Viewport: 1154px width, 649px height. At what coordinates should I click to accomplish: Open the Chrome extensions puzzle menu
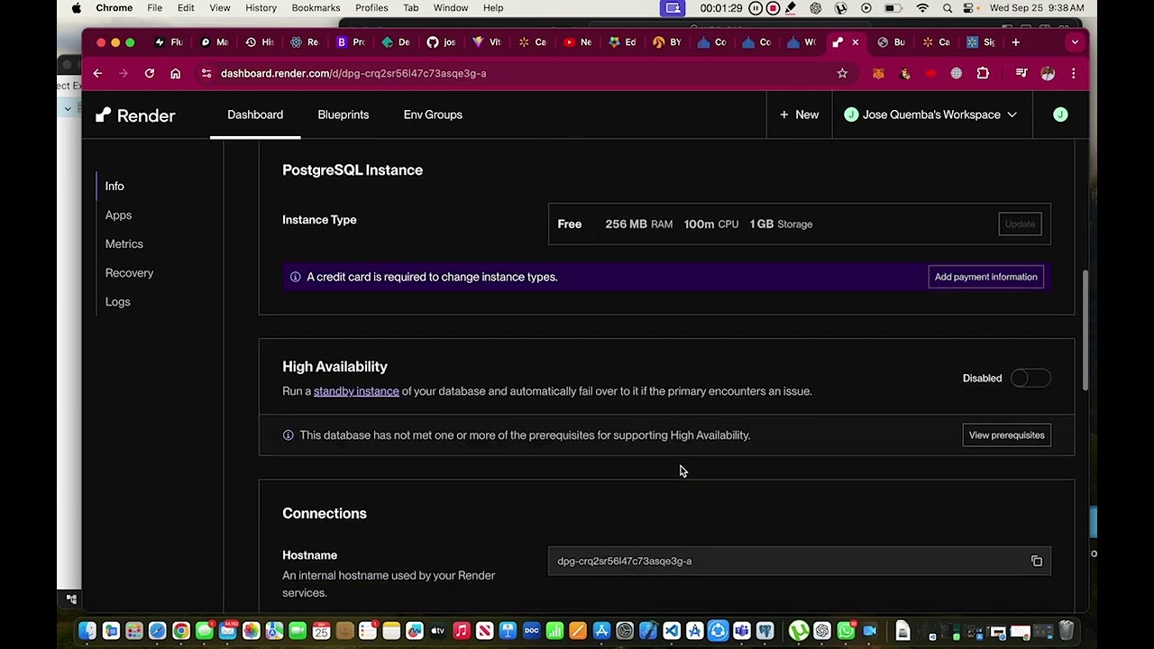(983, 73)
